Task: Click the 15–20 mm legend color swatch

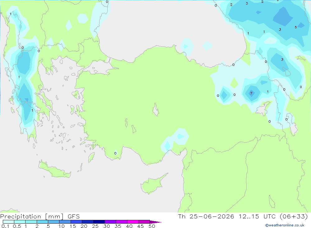Action: pyautogui.click(x=77, y=222)
